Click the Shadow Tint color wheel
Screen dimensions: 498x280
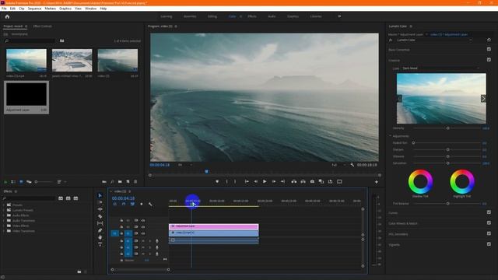420,181
